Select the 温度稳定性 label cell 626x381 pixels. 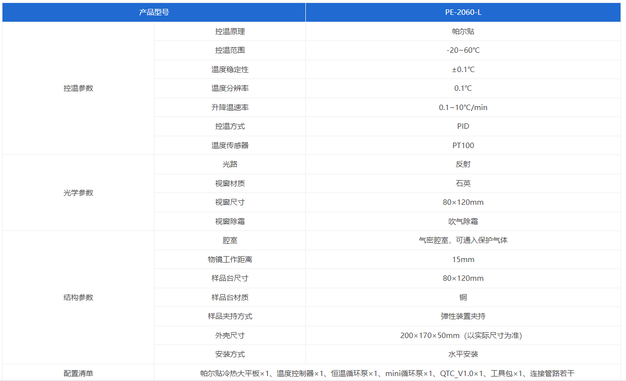tap(230, 70)
